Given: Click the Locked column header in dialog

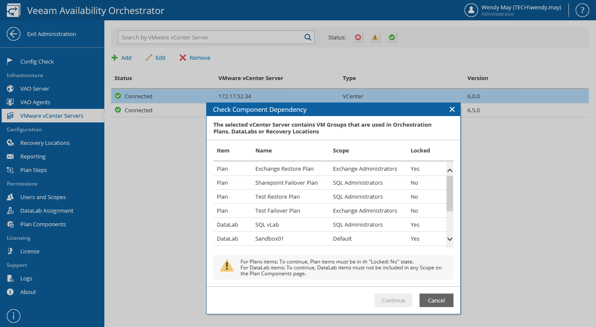Looking at the screenshot, I should [x=420, y=150].
